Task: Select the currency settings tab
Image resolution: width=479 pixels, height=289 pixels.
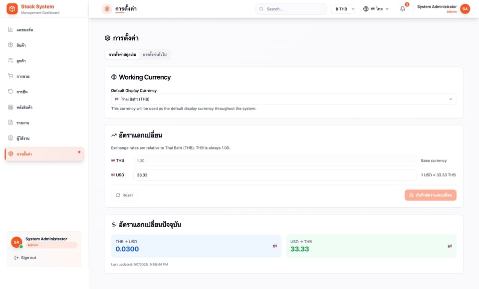Action: coord(122,54)
